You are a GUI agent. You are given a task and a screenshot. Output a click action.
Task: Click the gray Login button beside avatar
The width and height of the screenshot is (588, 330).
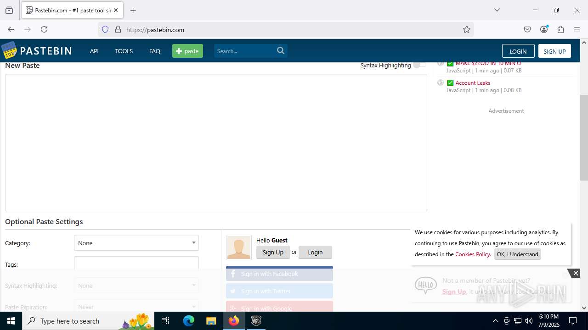pos(315,252)
